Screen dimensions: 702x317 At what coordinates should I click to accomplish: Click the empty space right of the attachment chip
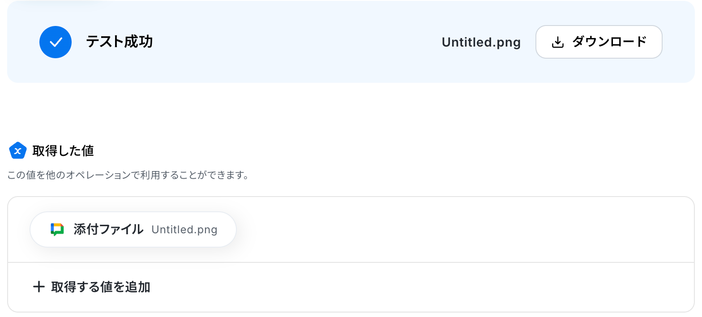coord(448,229)
